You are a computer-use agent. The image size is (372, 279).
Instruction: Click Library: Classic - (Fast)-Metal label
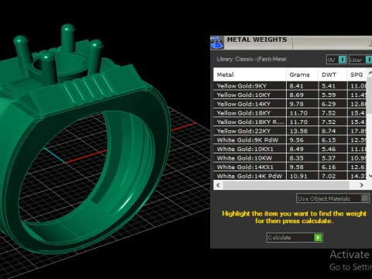click(251, 59)
